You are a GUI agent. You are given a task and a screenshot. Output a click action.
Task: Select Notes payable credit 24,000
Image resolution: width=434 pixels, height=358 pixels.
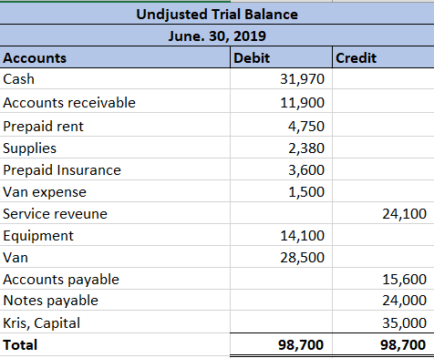(x=383, y=300)
